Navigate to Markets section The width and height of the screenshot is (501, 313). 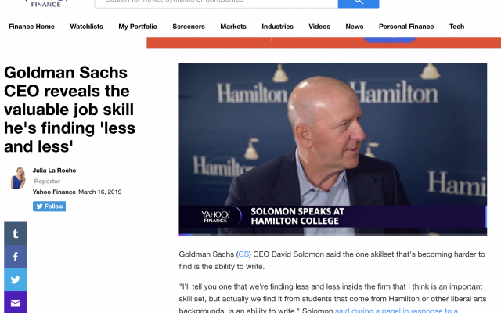click(x=233, y=27)
